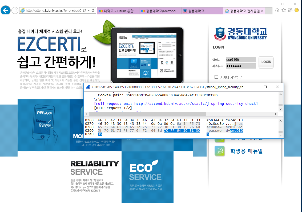Screen dimensions: 302x212
Task: Click the search magnifier in address bar
Action: tap(84, 11)
